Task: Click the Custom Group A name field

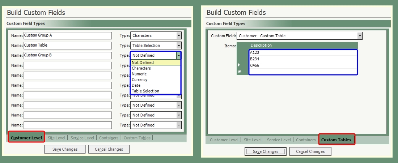Action: coord(68,35)
